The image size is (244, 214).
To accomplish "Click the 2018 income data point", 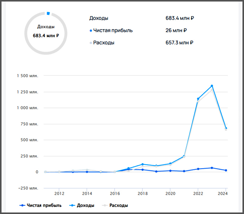I will [x=142, y=164].
